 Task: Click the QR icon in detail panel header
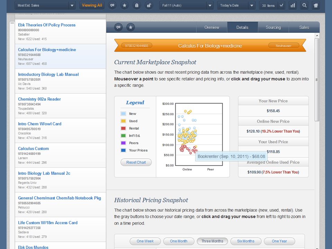[118, 27]
